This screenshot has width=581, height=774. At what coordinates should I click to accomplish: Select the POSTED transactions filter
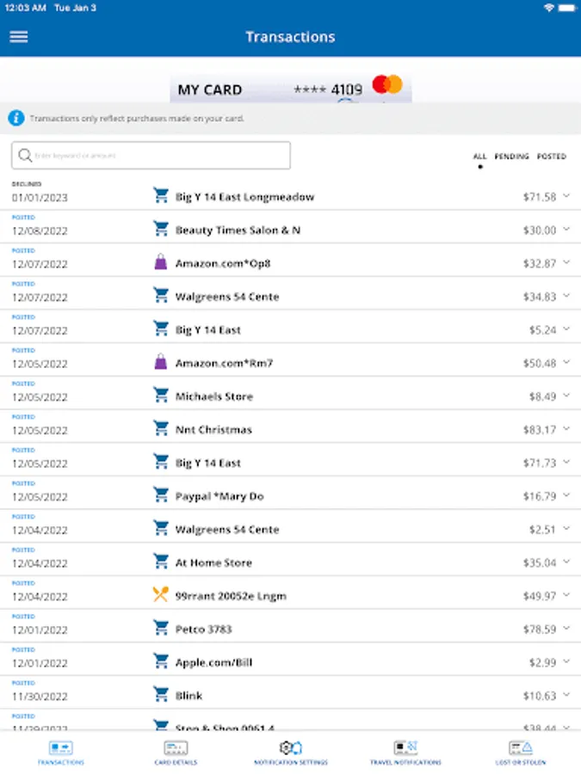(552, 157)
